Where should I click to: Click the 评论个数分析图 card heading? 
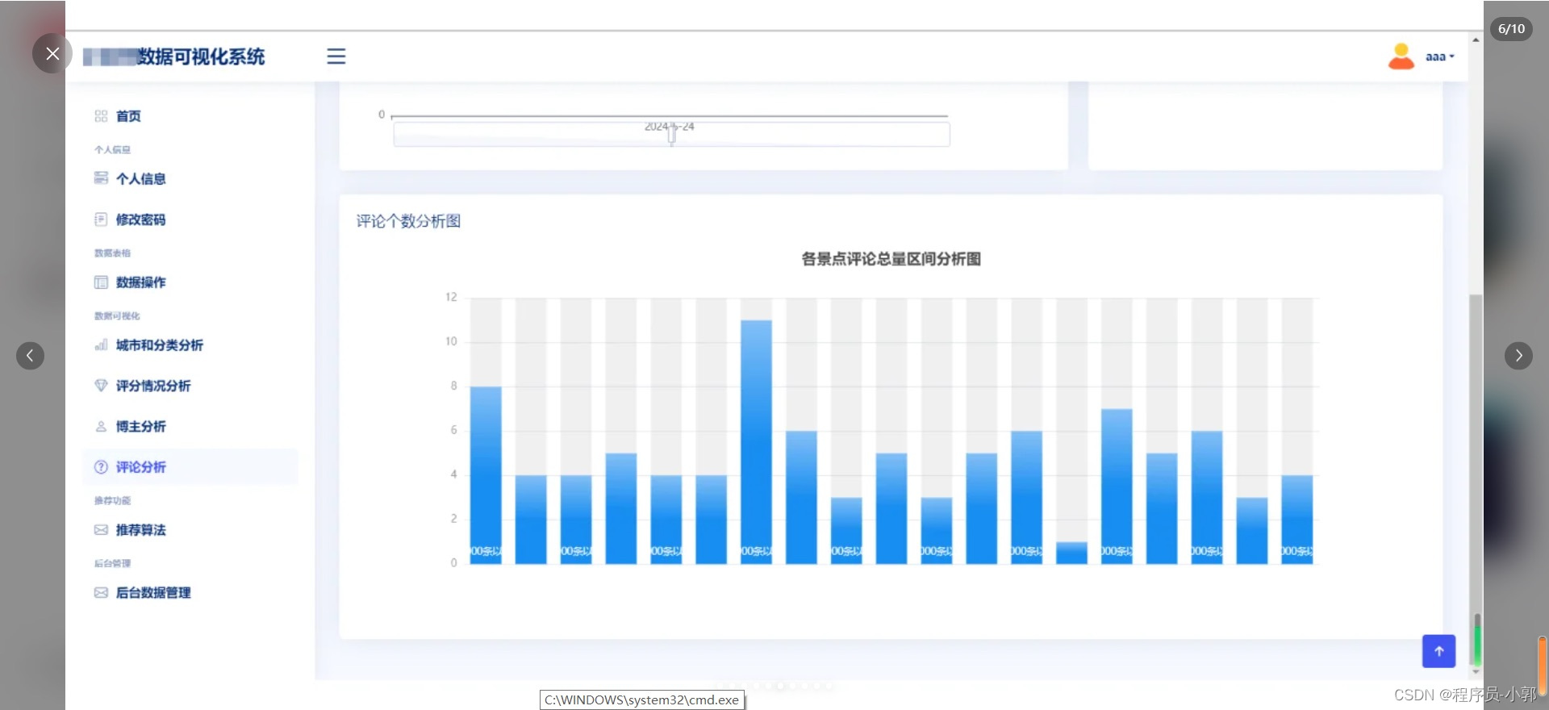[408, 221]
